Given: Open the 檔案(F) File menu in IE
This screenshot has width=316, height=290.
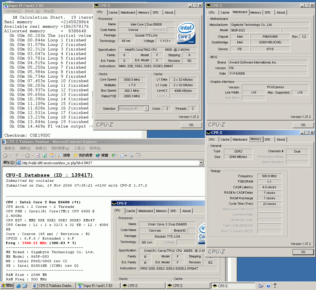Looking at the screenshot, I should (10, 148).
